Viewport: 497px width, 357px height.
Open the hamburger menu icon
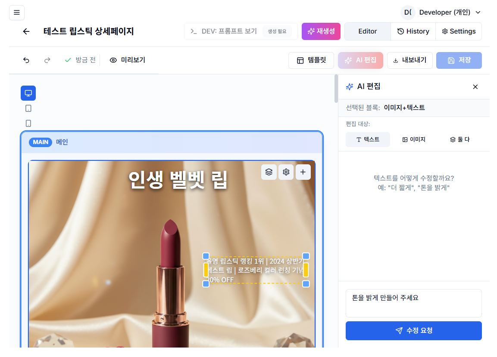coord(17,12)
